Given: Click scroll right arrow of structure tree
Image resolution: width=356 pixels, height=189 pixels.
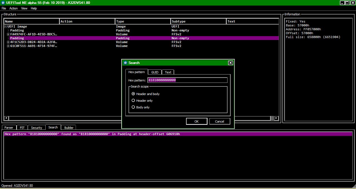Looking at the screenshot, I should pos(276,118).
